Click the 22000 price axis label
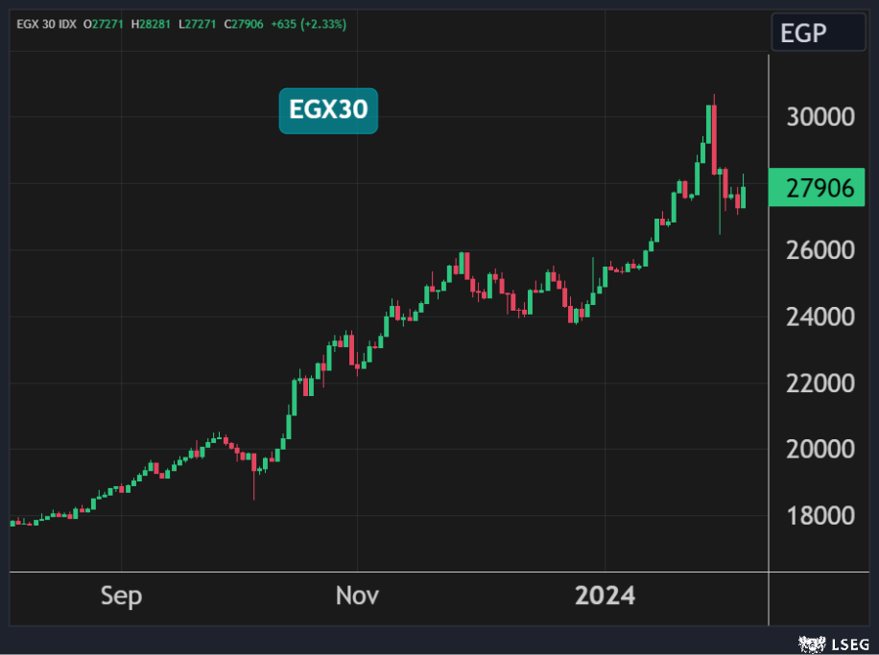The width and height of the screenshot is (879, 655). click(820, 384)
